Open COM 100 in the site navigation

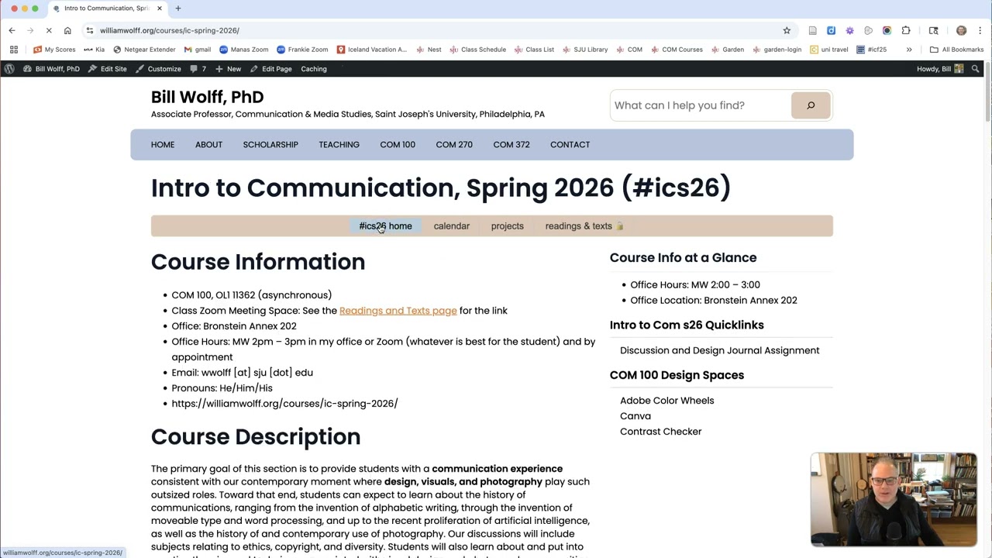[x=398, y=145]
